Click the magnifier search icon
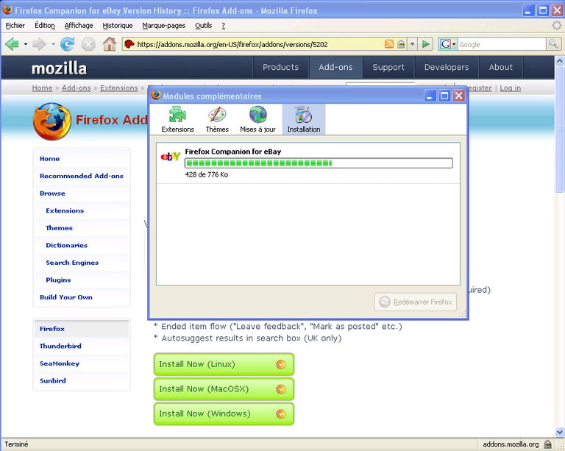565x451 pixels. 553,44
